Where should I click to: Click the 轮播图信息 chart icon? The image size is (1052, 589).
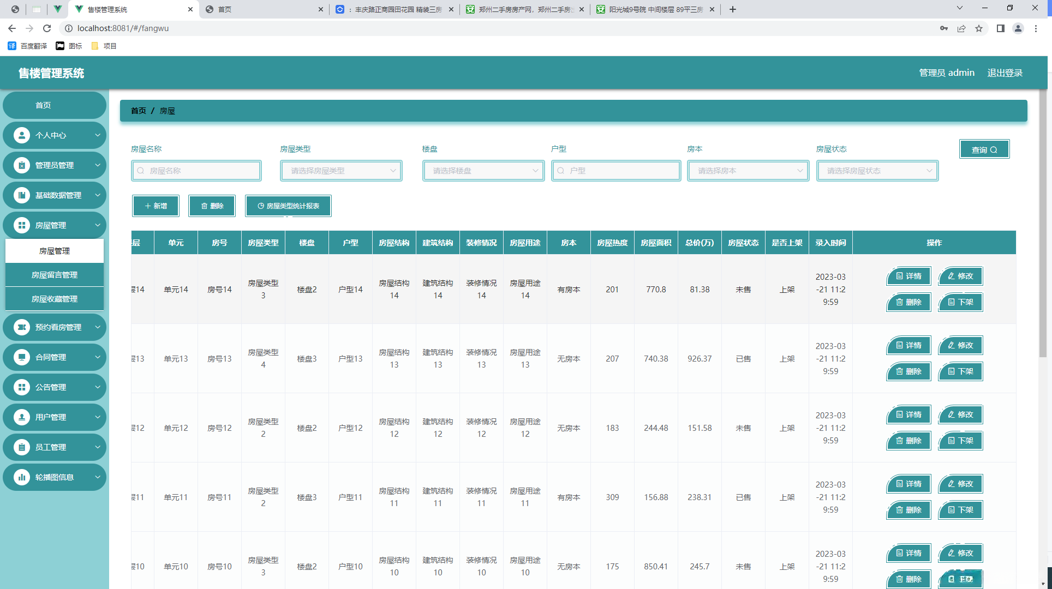pos(22,477)
